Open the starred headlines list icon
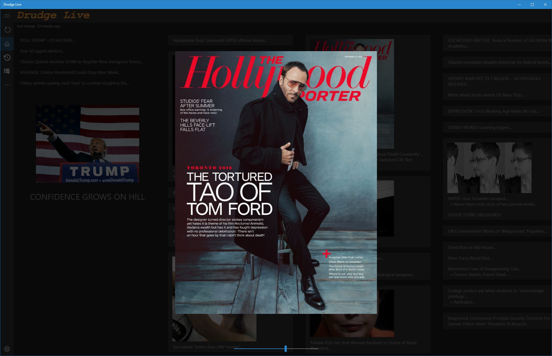This screenshot has width=552, height=356. click(x=7, y=71)
